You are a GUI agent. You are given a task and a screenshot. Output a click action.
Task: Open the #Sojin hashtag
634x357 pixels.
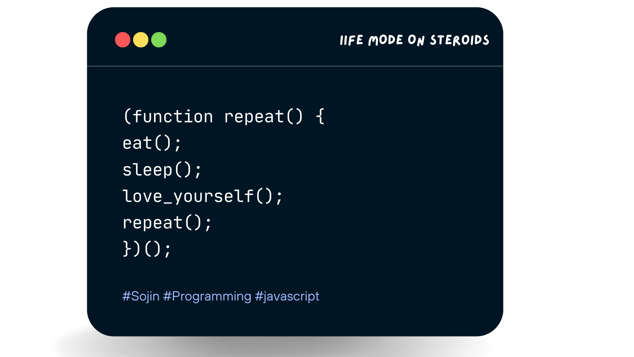tap(141, 296)
